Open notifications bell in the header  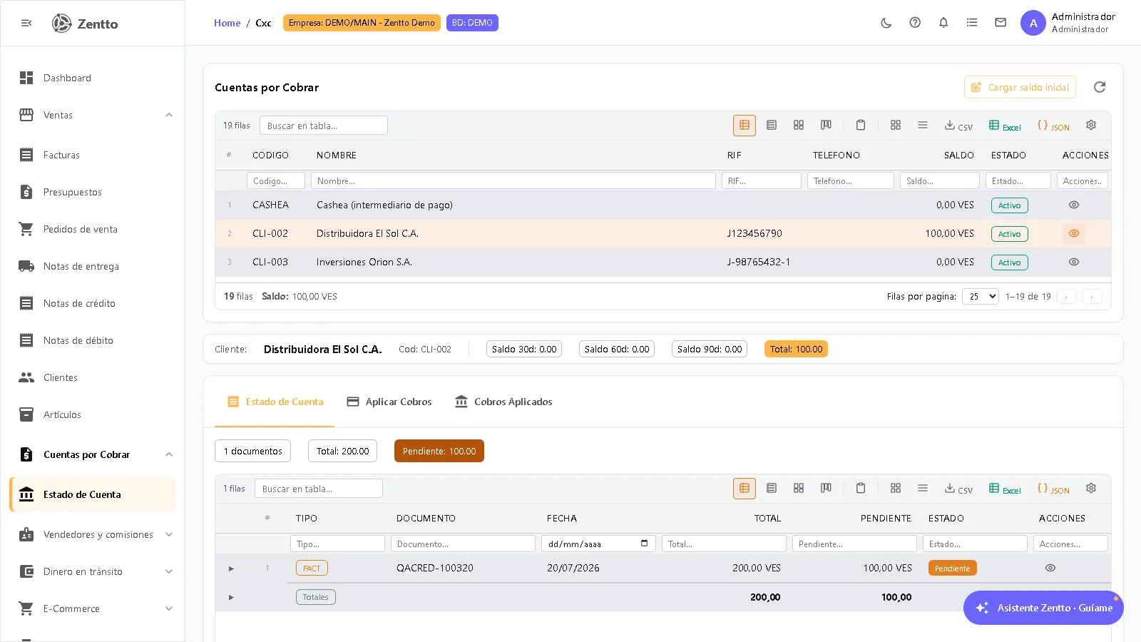pyautogui.click(x=943, y=23)
